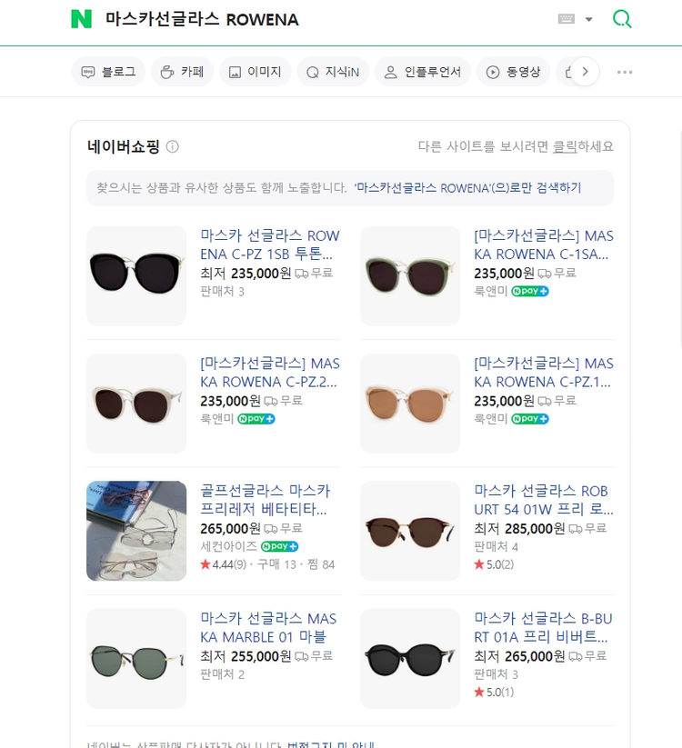Image resolution: width=682 pixels, height=748 pixels.
Task: Open 골프선글라스 마스카 프리레저 베타티타 title
Action: coord(266,500)
